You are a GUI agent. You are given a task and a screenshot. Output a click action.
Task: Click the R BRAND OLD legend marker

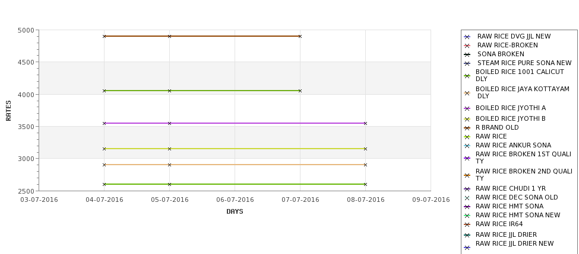(x=467, y=128)
